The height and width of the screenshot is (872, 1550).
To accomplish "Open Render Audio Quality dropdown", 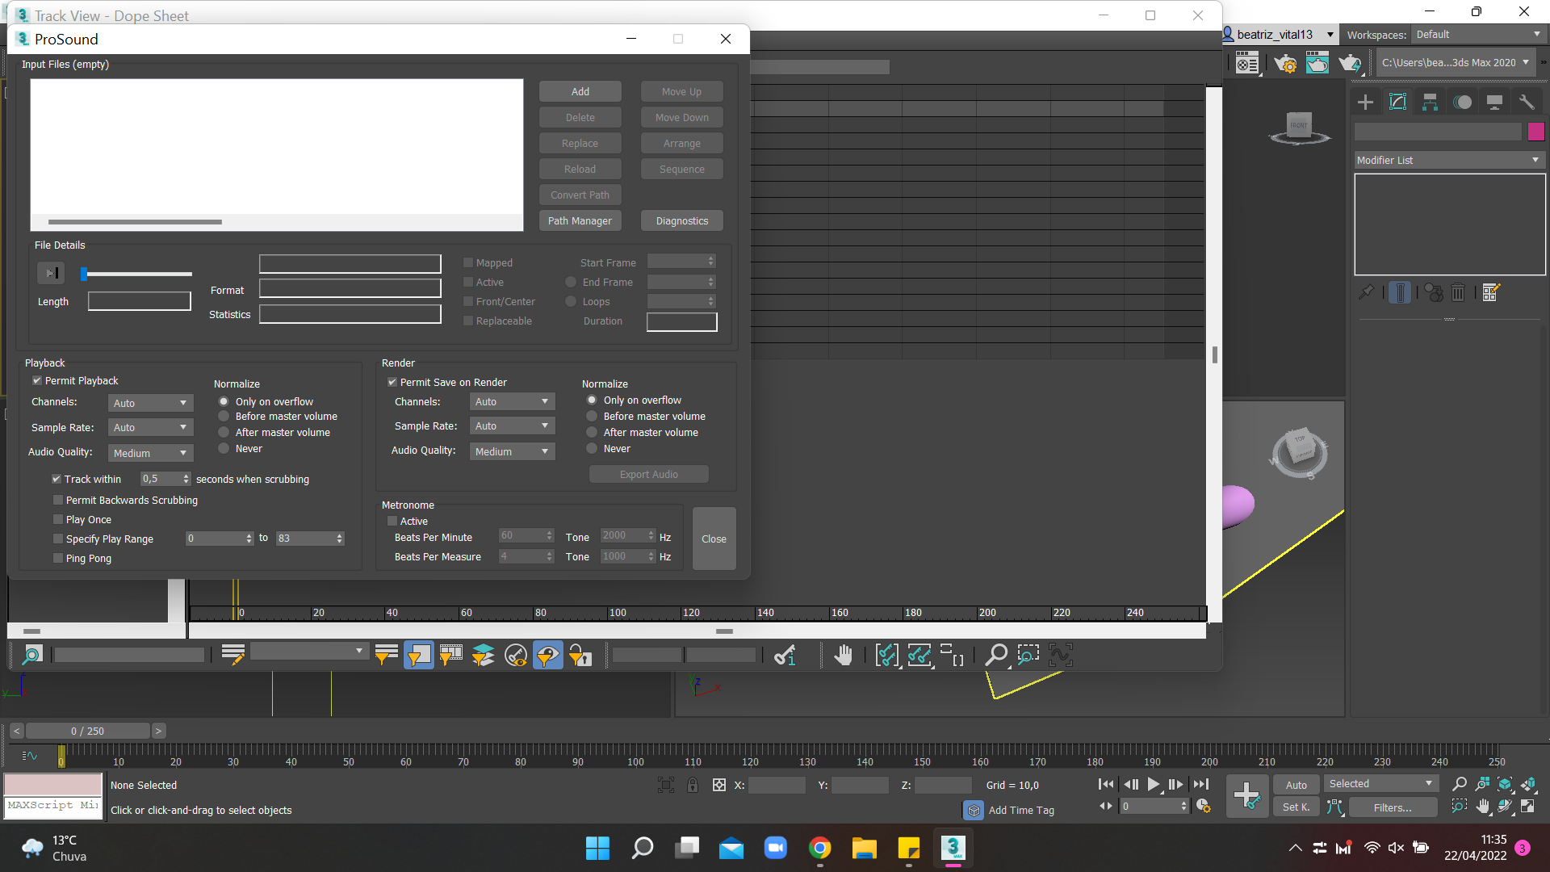I will pos(512,451).
